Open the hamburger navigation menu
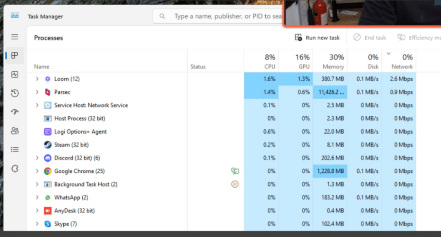Screen dimensions: 441x237 pyautogui.click(x=15, y=37)
